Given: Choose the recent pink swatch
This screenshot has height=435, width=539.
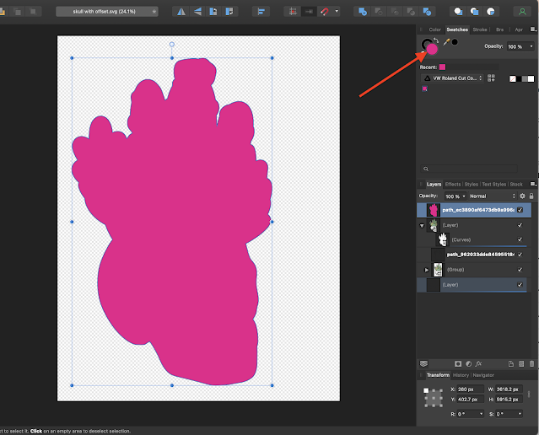Looking at the screenshot, I should 442,67.
